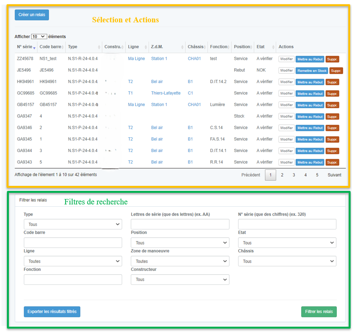This screenshot has height=334, width=356.
Task: Open the Type filter dropdown
Action: tap(72, 224)
